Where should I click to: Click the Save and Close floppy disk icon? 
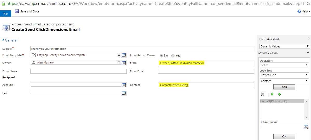pyautogui.click(x=17, y=11)
